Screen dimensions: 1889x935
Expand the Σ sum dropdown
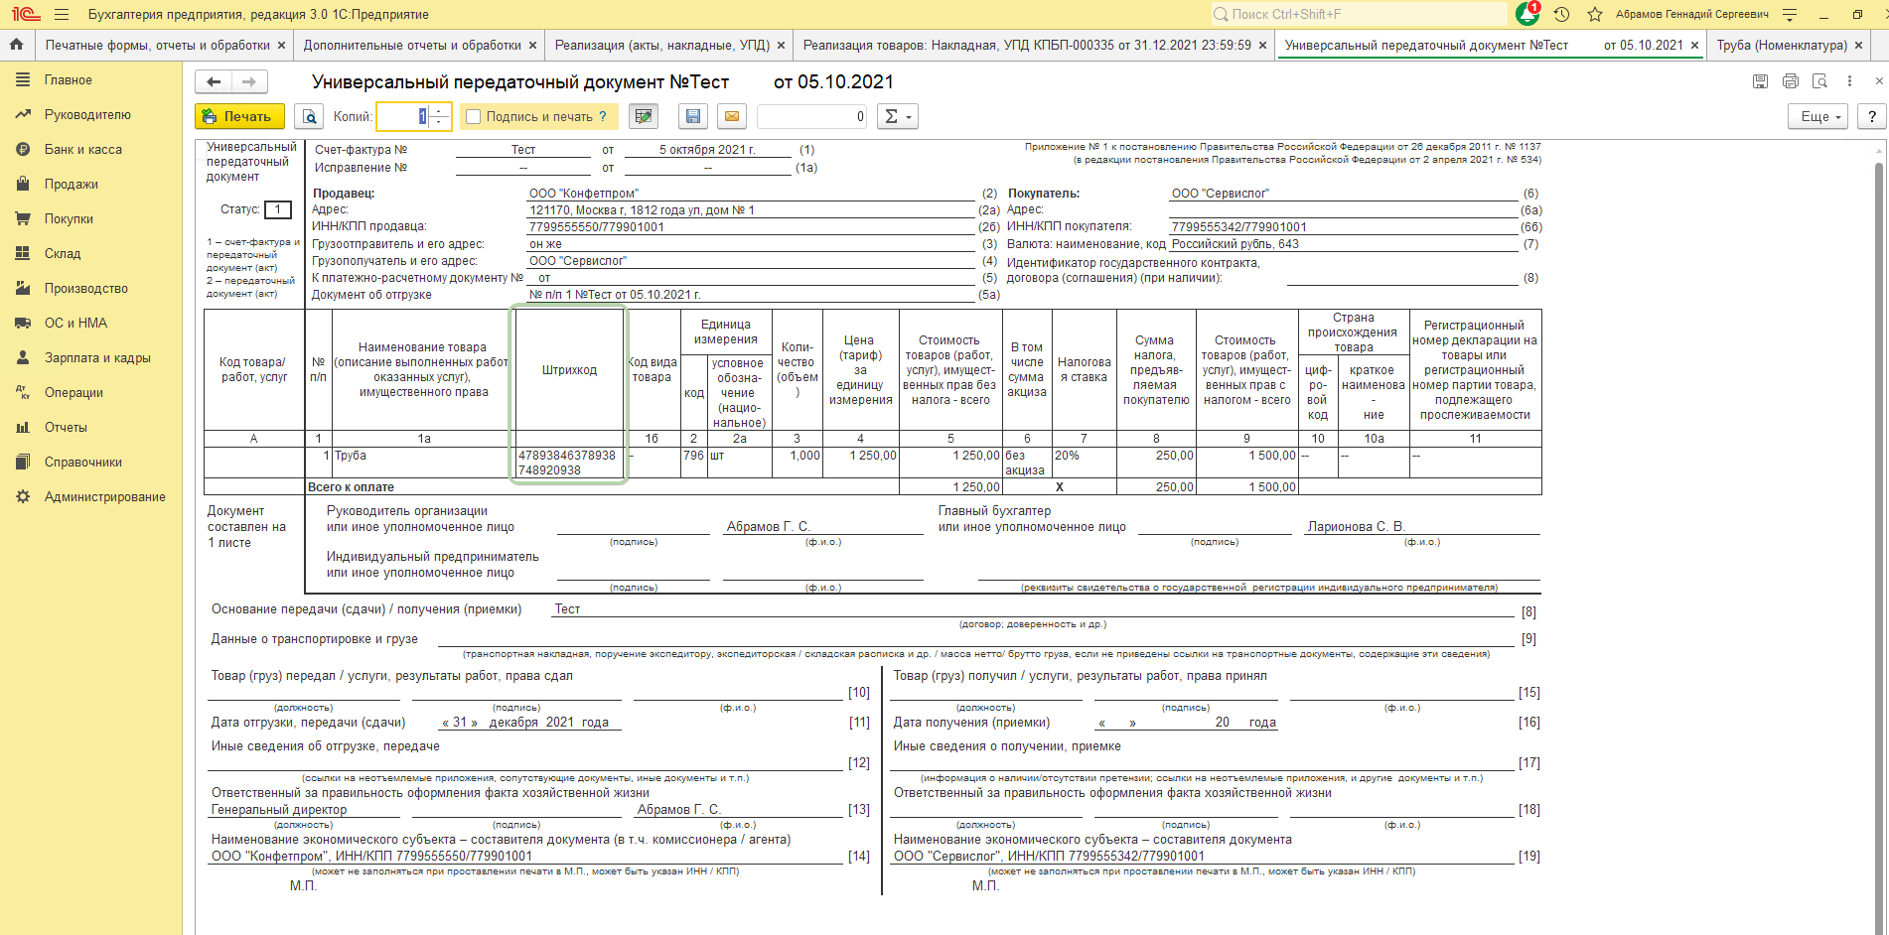896,116
